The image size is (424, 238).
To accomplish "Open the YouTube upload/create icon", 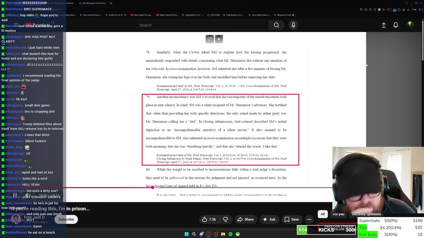I will point(384,25).
